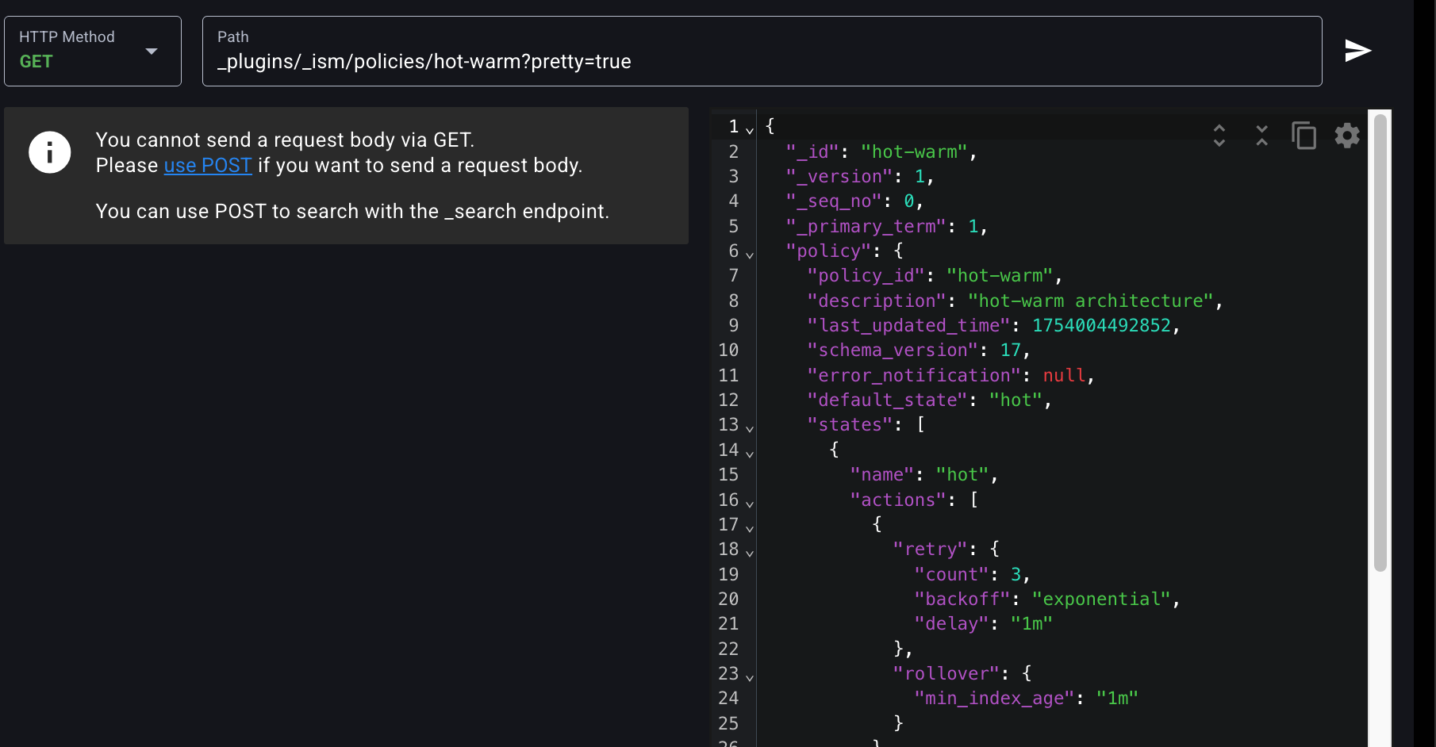
Task: Collapse the root object at line 1
Action: point(750,130)
